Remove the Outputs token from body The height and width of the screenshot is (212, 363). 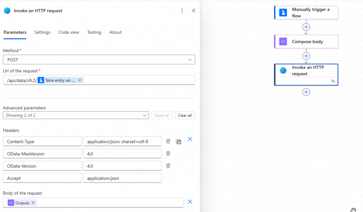[33, 203]
